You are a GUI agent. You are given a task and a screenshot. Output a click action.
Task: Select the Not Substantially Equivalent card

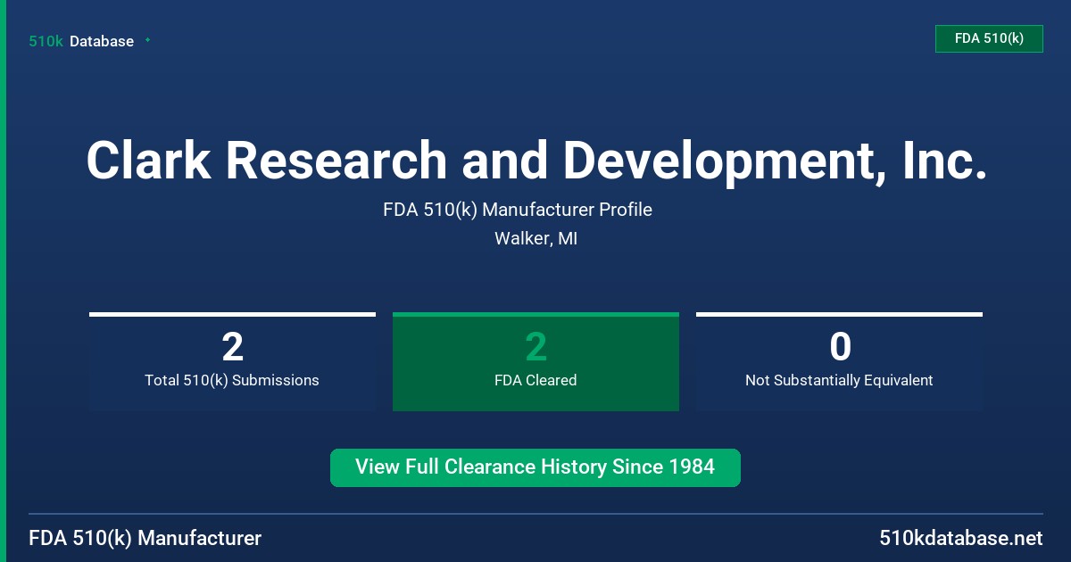[x=839, y=362]
